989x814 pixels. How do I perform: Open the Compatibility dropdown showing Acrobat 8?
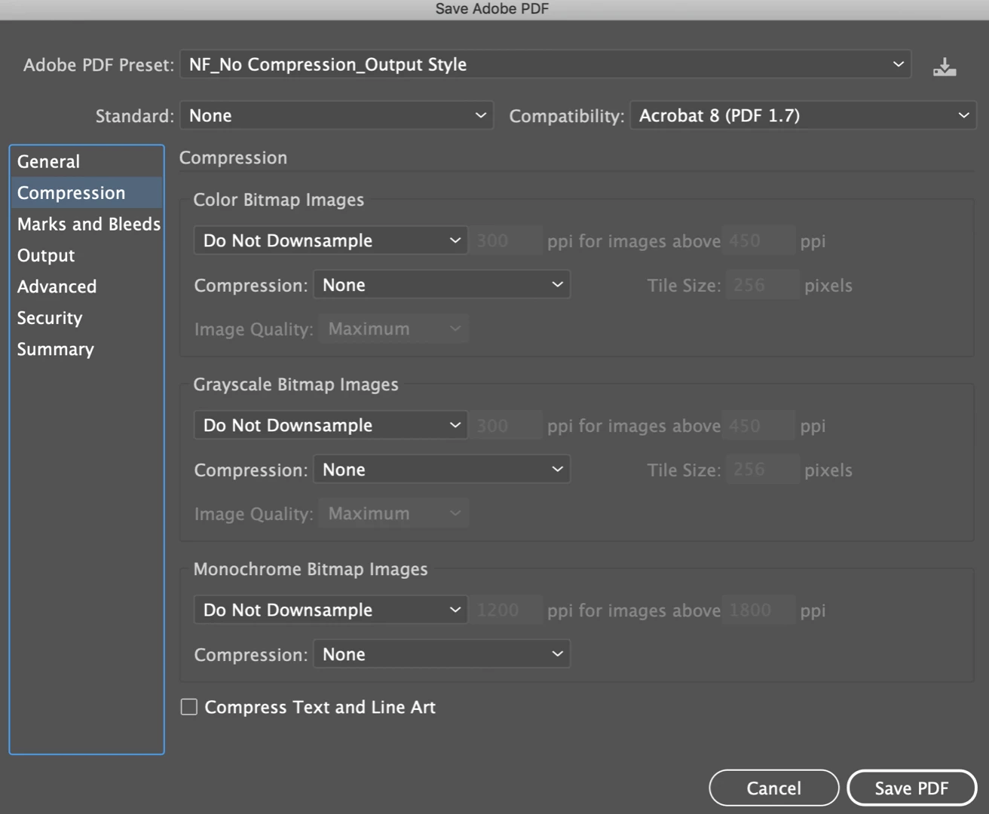point(803,116)
